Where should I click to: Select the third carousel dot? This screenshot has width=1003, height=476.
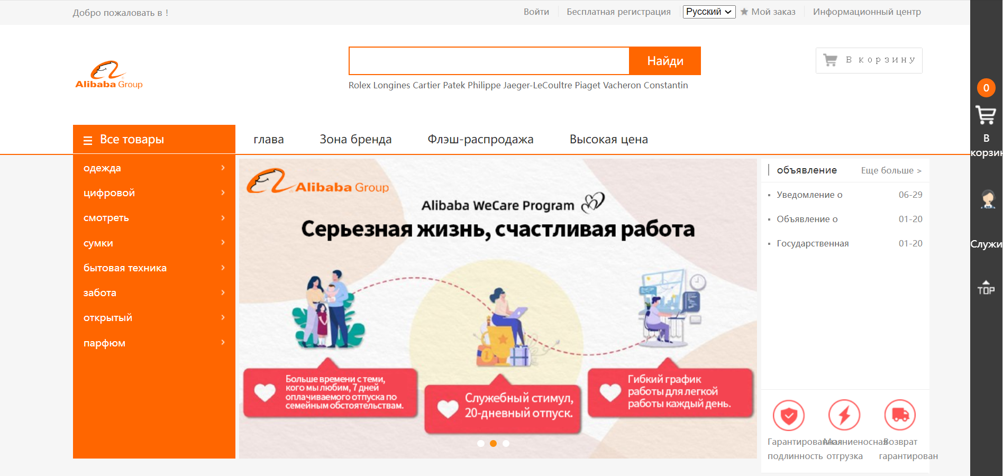(506, 443)
